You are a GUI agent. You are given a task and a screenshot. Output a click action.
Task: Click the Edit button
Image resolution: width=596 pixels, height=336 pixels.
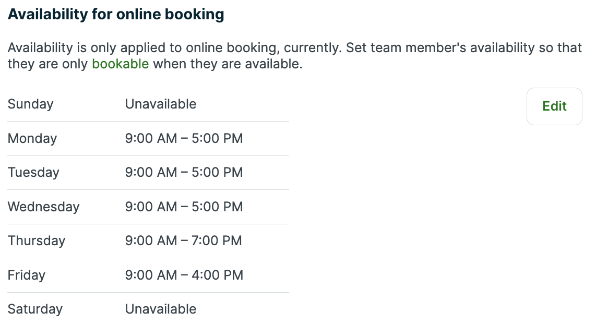pyautogui.click(x=554, y=106)
